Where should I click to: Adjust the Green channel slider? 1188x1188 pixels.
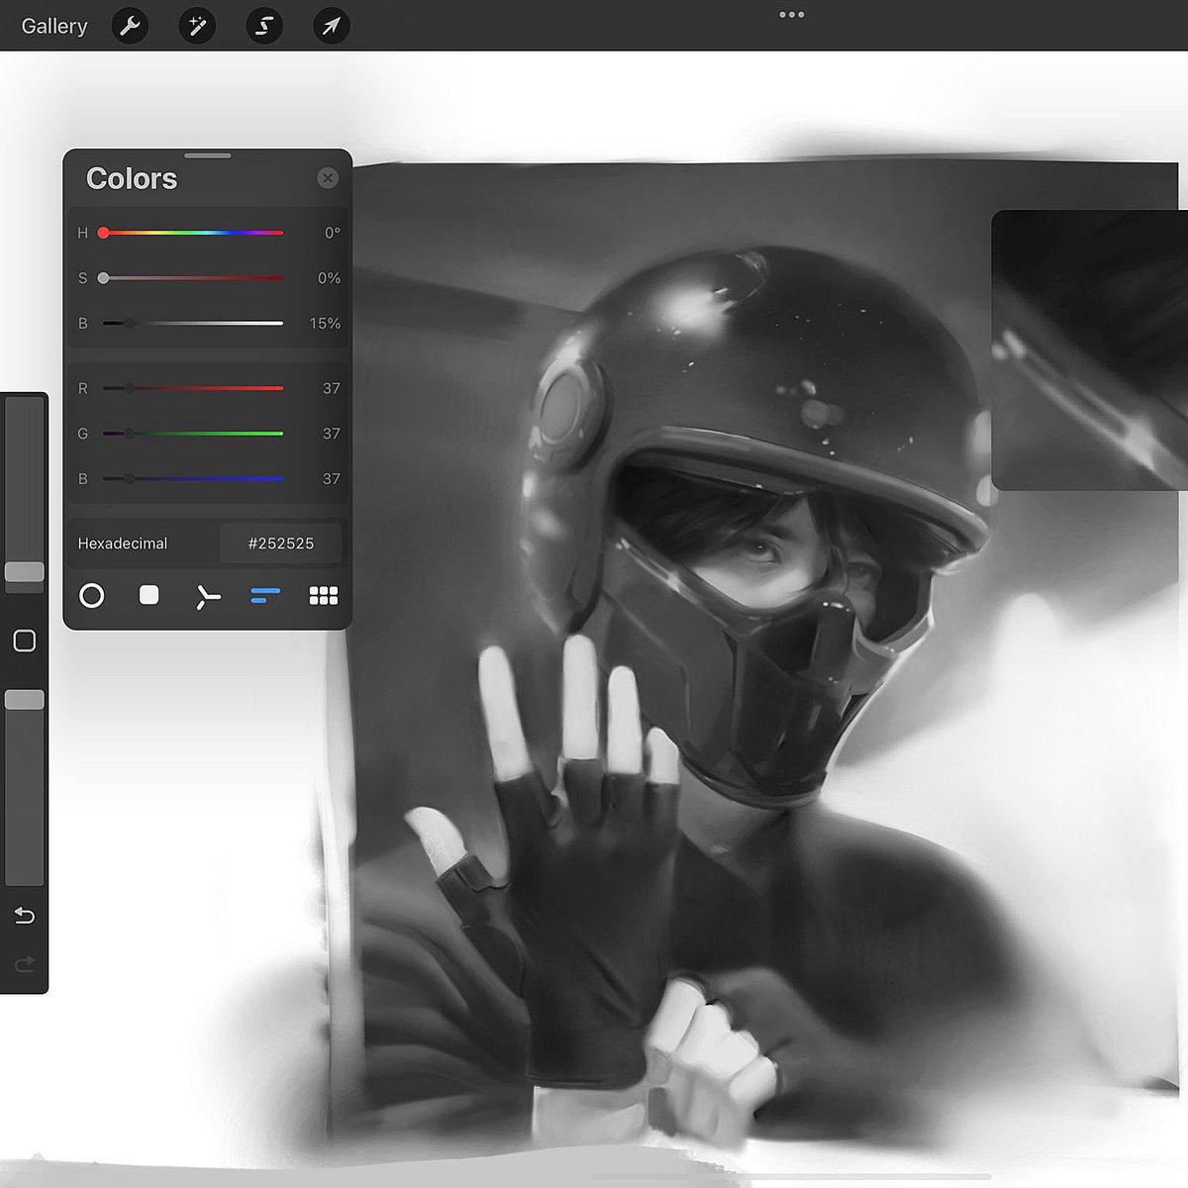tap(192, 434)
